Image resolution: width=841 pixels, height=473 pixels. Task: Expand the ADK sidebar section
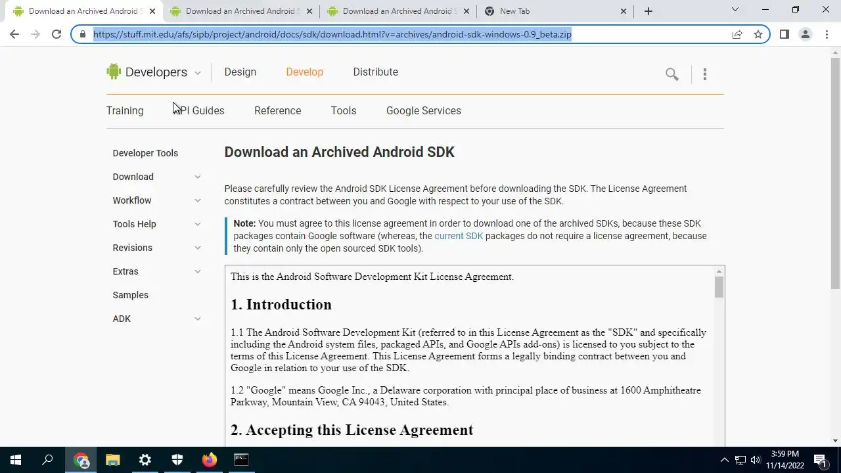(x=197, y=319)
